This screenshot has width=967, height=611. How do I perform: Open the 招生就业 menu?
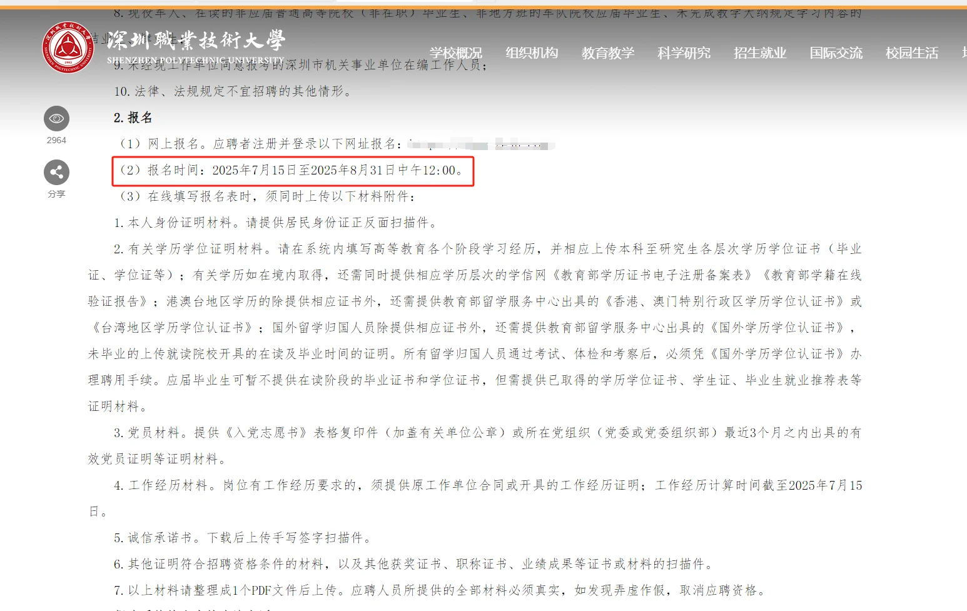tap(760, 53)
